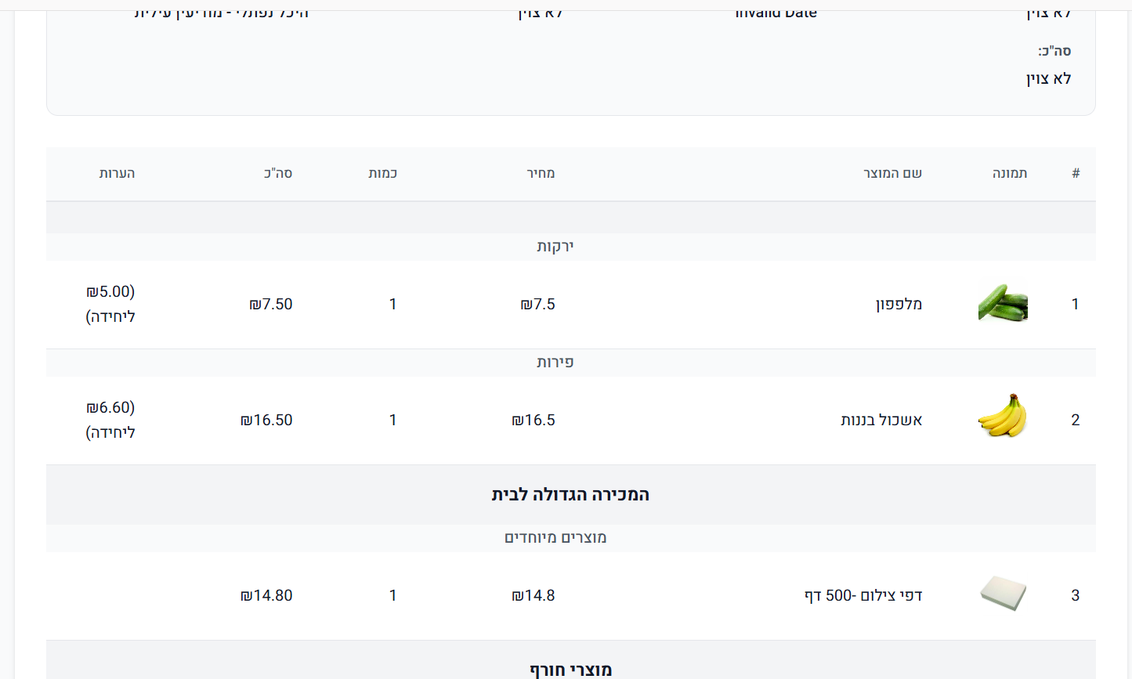Image resolution: width=1132 pixels, height=679 pixels.
Task: Open the cucumber product thumbnail
Action: [1003, 304]
